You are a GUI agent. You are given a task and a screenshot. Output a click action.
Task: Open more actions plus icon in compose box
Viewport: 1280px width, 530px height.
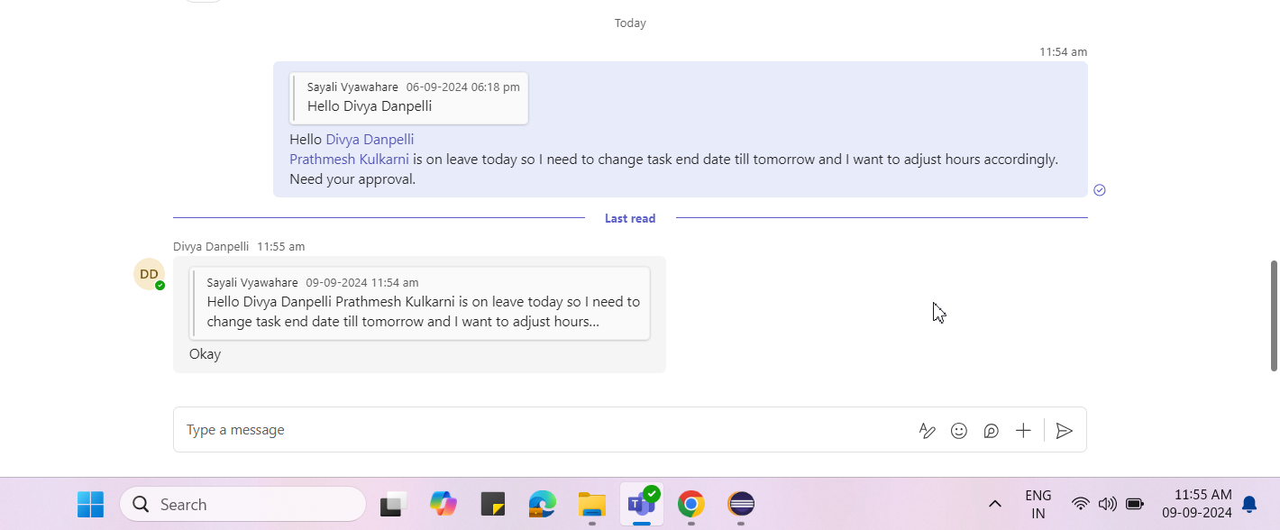point(1023,431)
